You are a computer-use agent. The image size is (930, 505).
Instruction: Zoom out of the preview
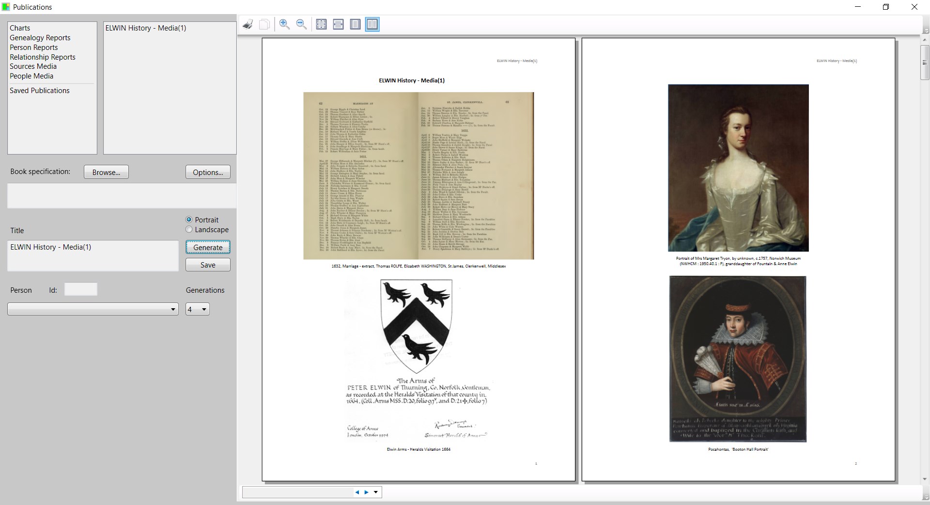click(x=301, y=24)
